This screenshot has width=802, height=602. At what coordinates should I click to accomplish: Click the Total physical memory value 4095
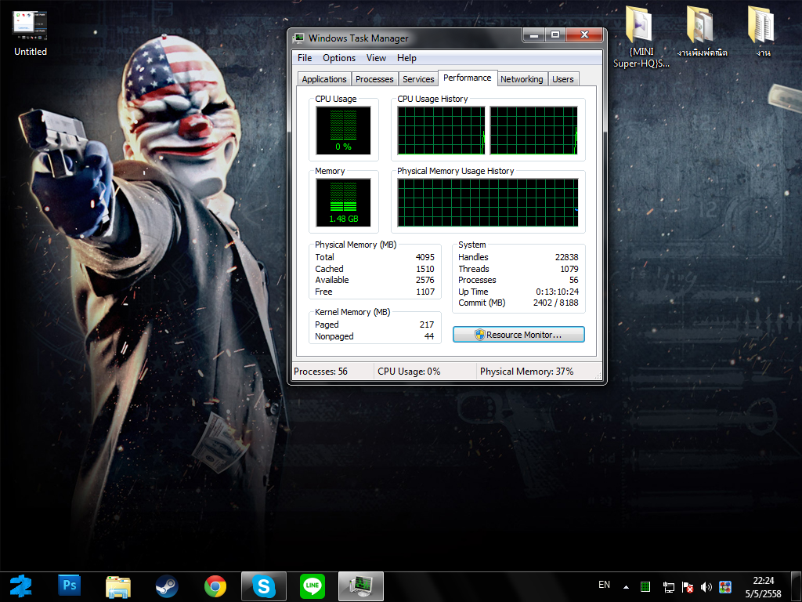point(425,257)
